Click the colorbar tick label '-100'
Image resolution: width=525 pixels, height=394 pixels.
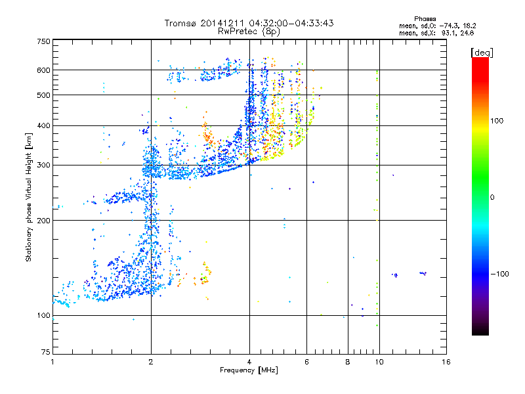click(499, 274)
